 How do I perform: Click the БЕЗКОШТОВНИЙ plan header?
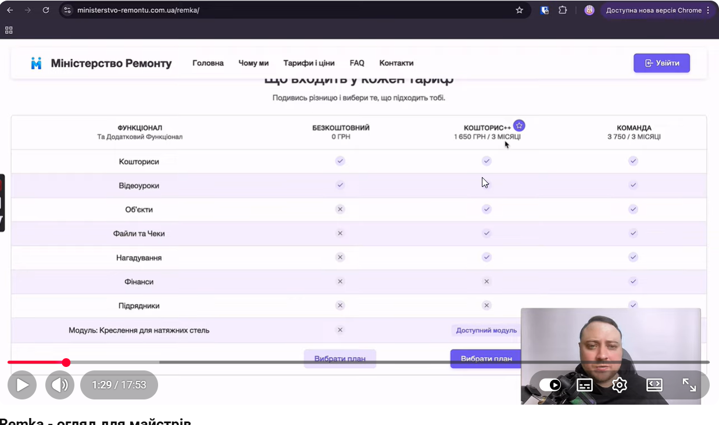click(x=341, y=128)
